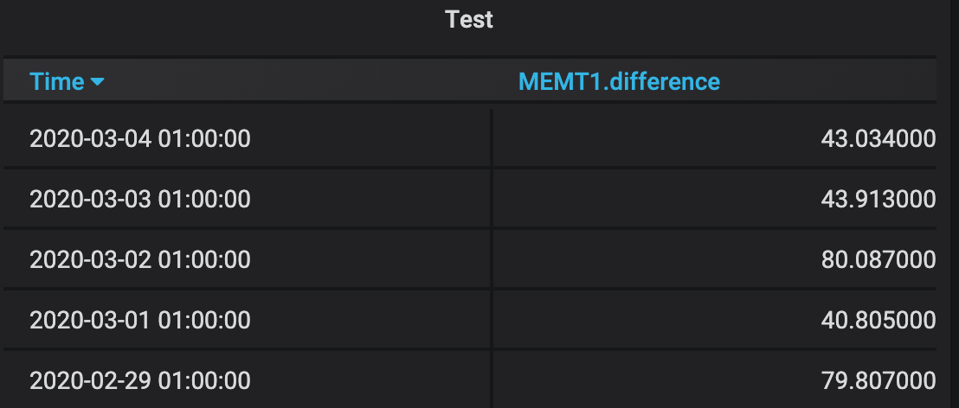Click the 79.807000 value cell
Image resolution: width=959 pixels, height=408 pixels.
click(878, 380)
